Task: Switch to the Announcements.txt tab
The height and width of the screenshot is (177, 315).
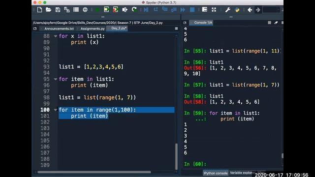Action: click(x=59, y=29)
